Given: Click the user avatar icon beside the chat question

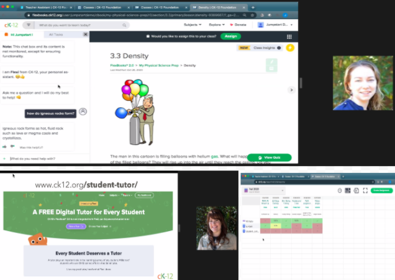Looking at the screenshot, I should [x=83, y=112].
